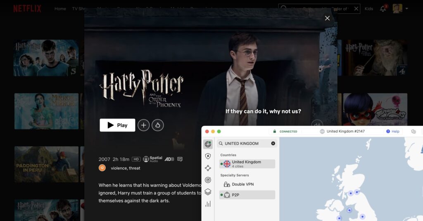The image size is (423, 221).
Task: Open the bottom-left Harry Potter thumbnail
Action: point(46,210)
